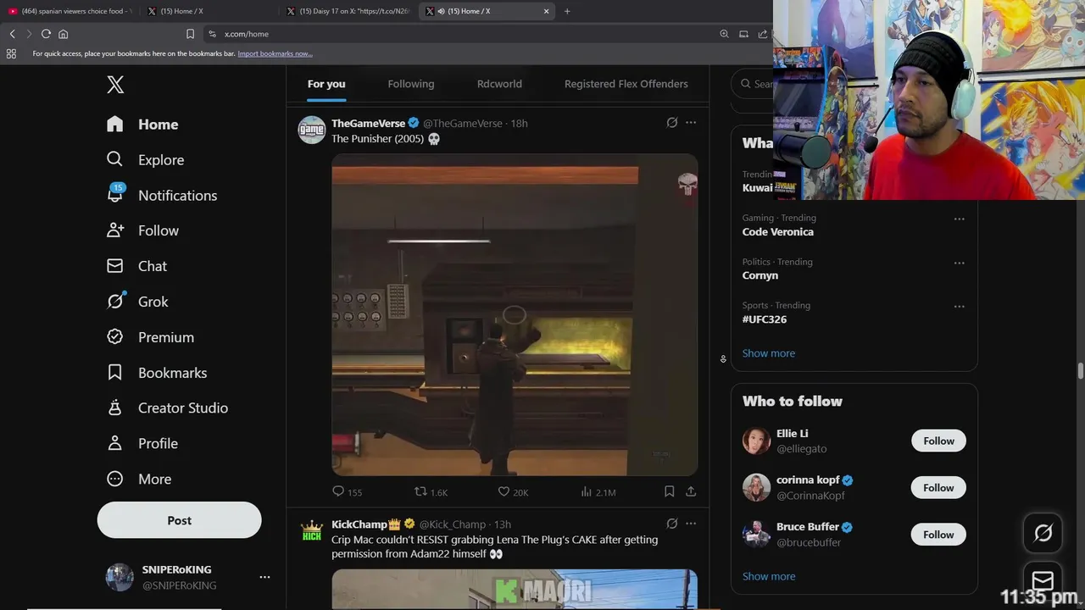Viewport: 1085px width, 610px height.
Task: Go back in browser
Action: (x=12, y=34)
